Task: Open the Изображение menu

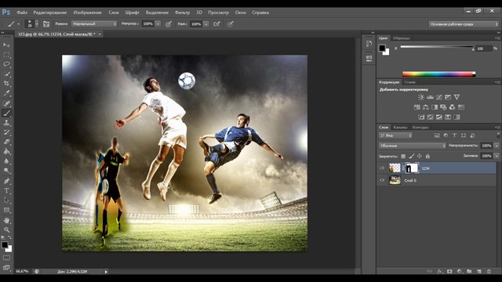Action: (87, 13)
